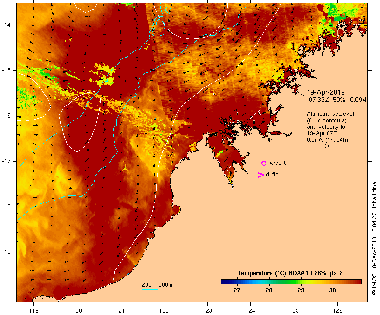Click the 119 longitude axis label

33,310
